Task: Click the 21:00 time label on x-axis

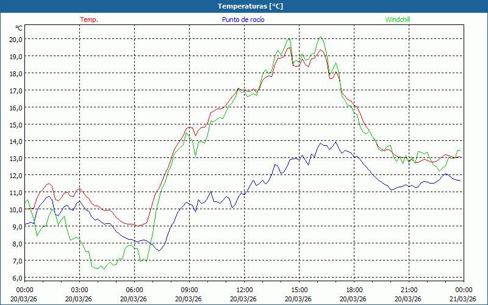Action: [409, 290]
